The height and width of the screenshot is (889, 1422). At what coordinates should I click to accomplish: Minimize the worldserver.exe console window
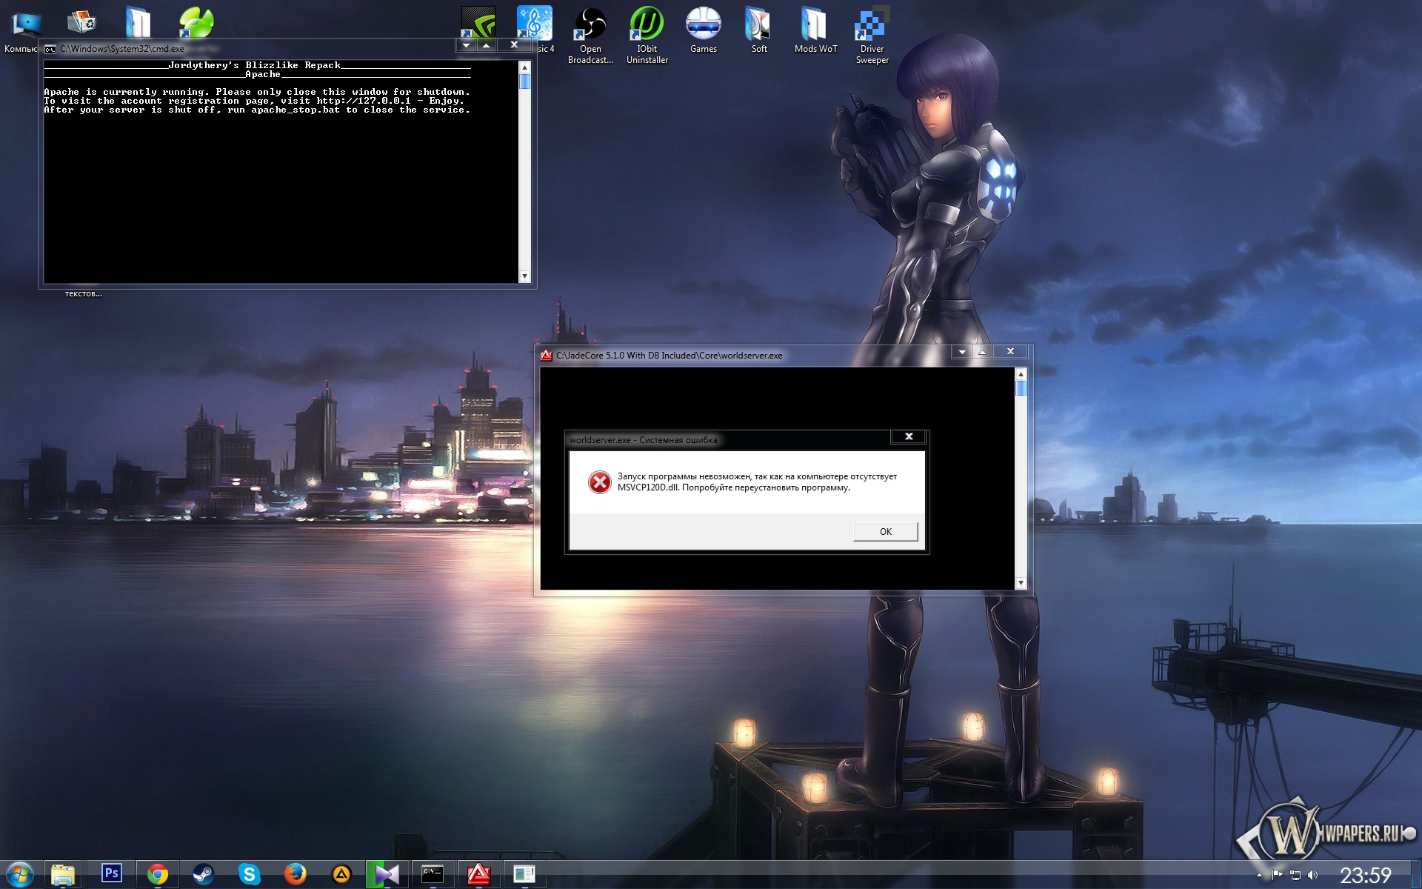[961, 352]
